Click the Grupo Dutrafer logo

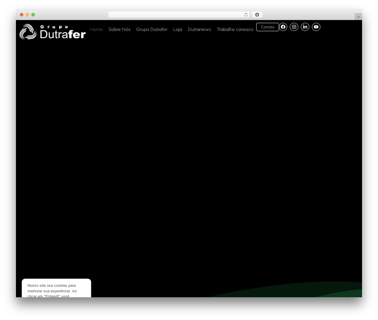[x=53, y=32]
